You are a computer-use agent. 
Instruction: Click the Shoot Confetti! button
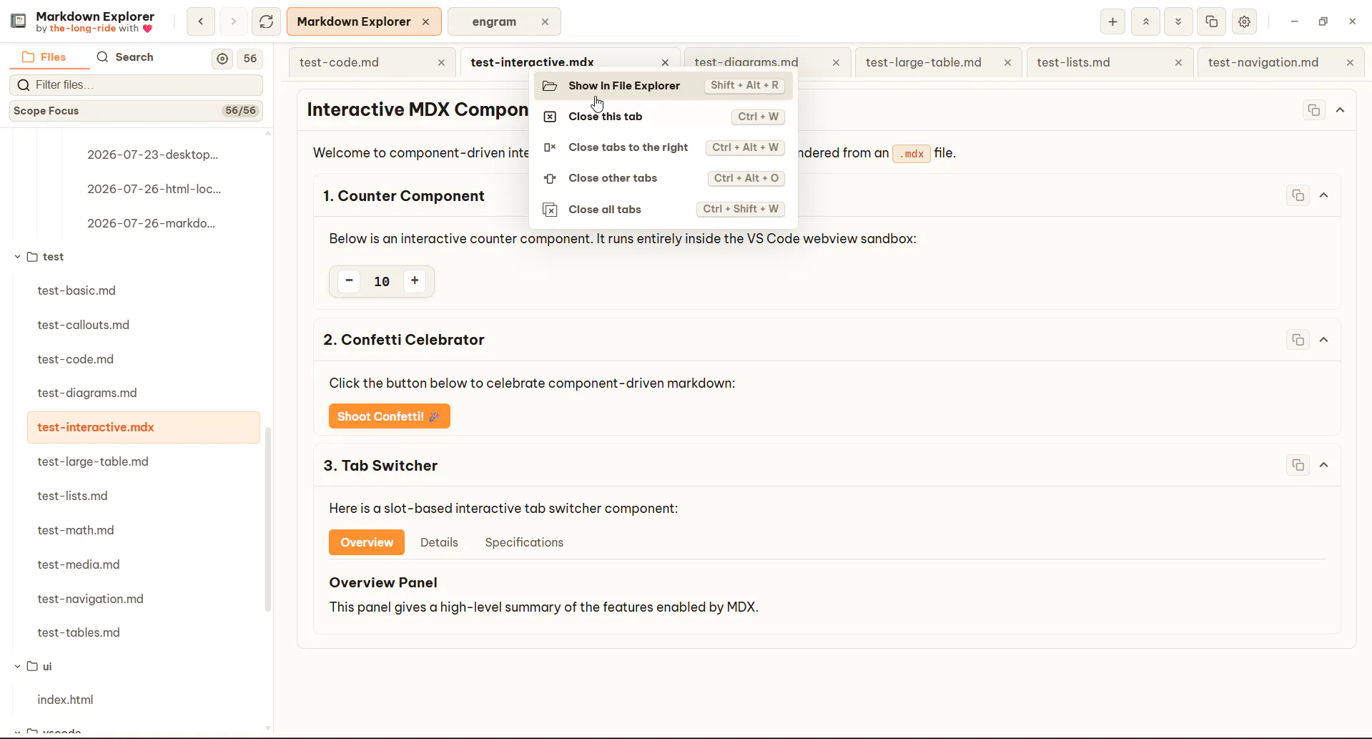tap(390, 416)
